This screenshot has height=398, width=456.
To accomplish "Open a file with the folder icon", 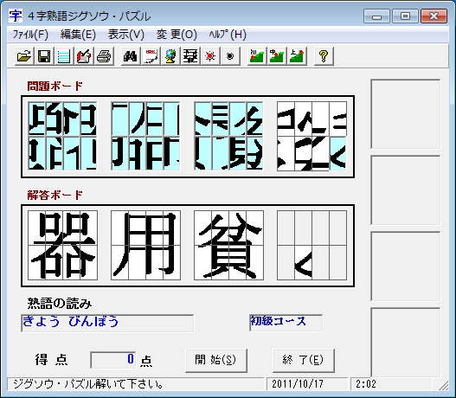I will [x=24, y=56].
